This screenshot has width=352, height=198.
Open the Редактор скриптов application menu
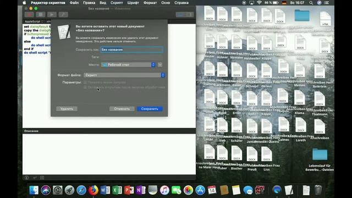tap(48, 3)
